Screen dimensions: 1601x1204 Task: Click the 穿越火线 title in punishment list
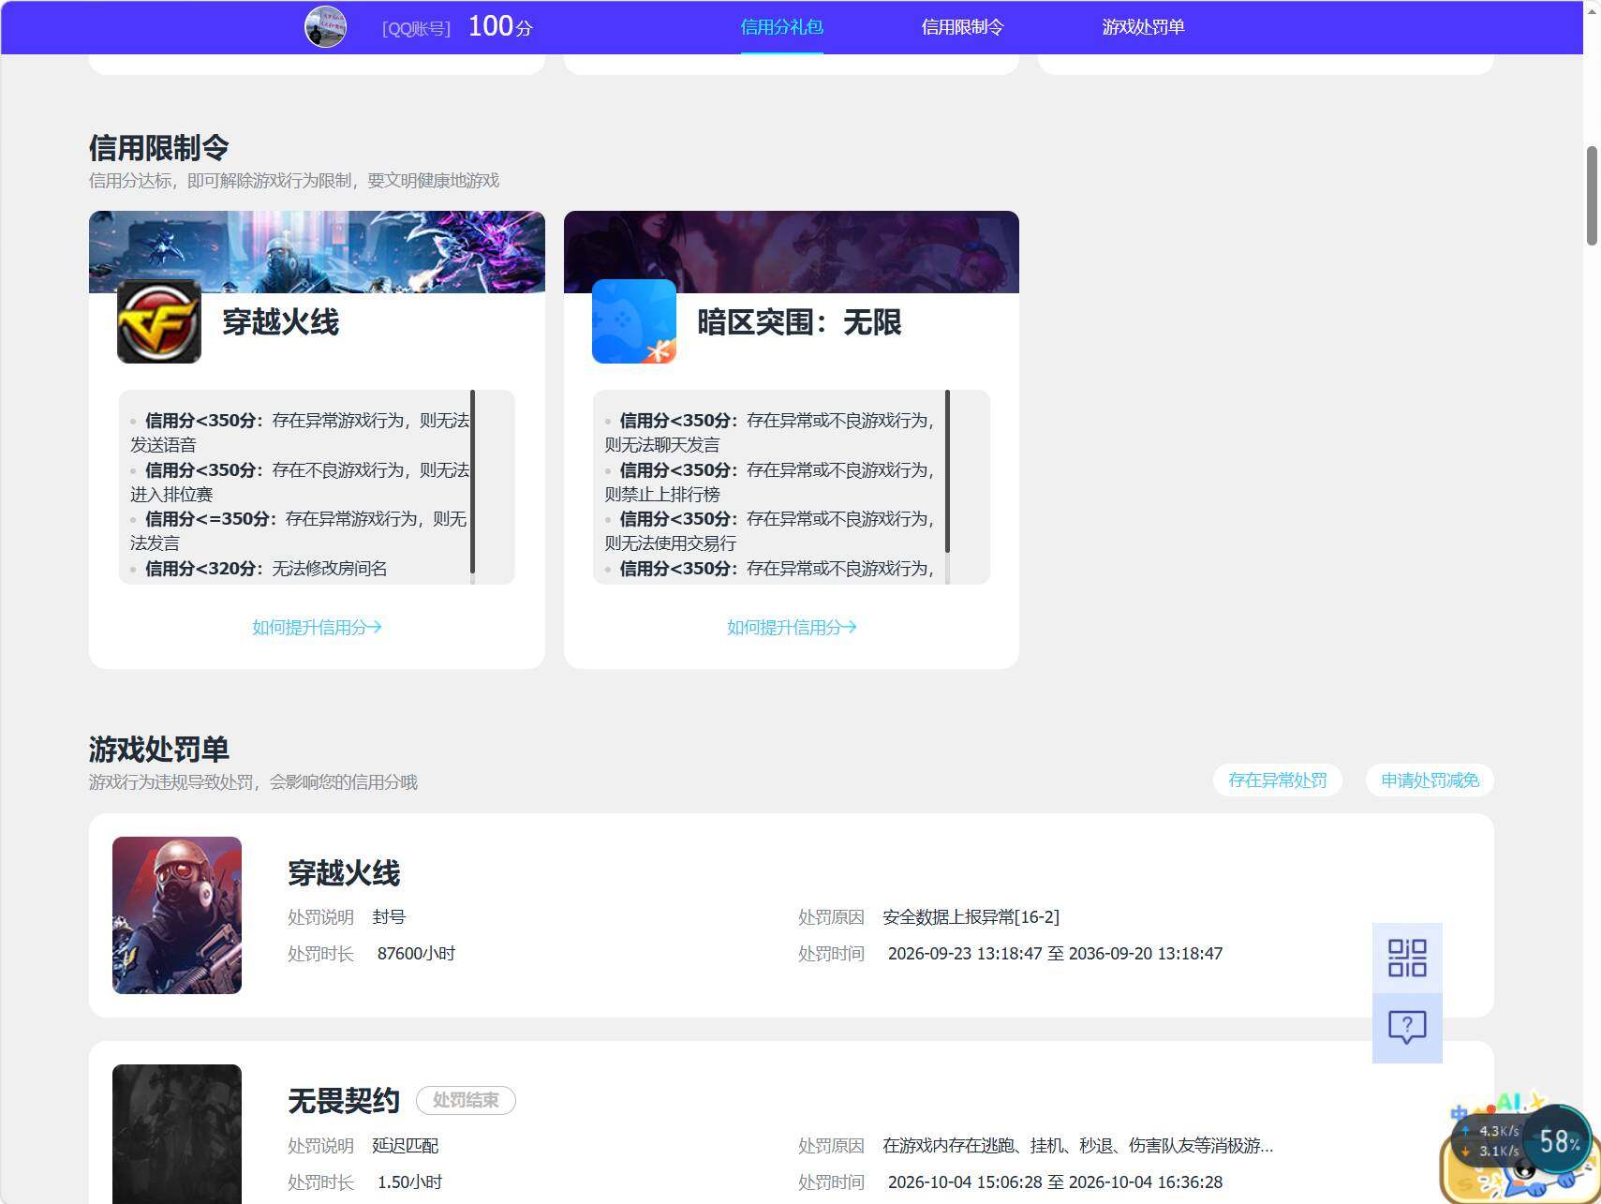pos(344,873)
